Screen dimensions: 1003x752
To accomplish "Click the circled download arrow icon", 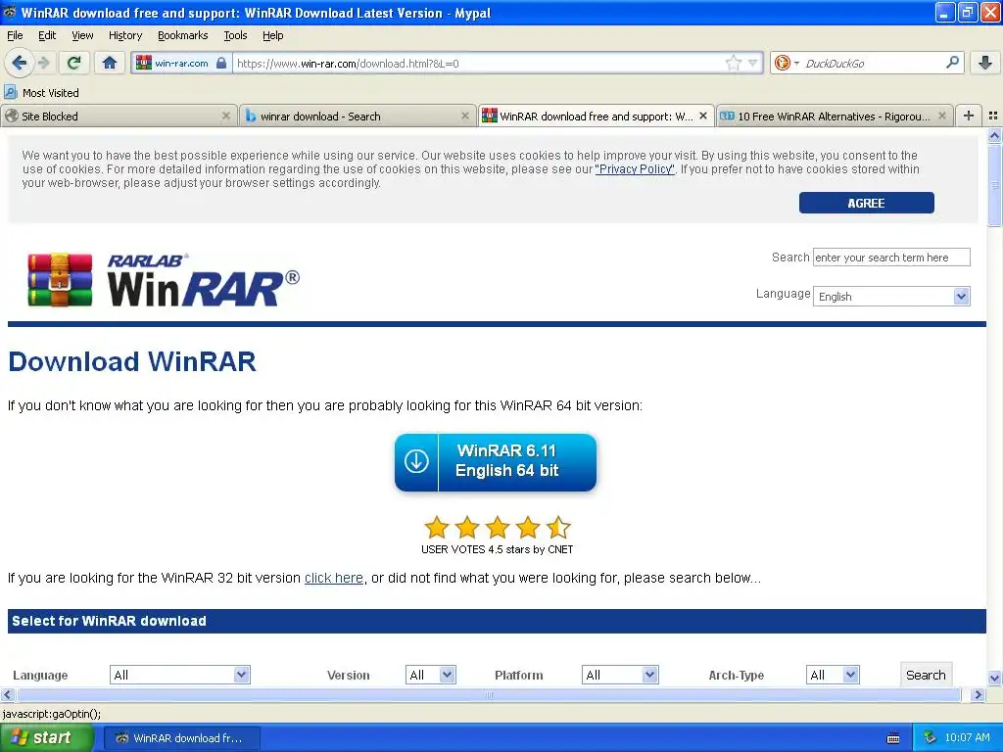I will tap(416, 461).
